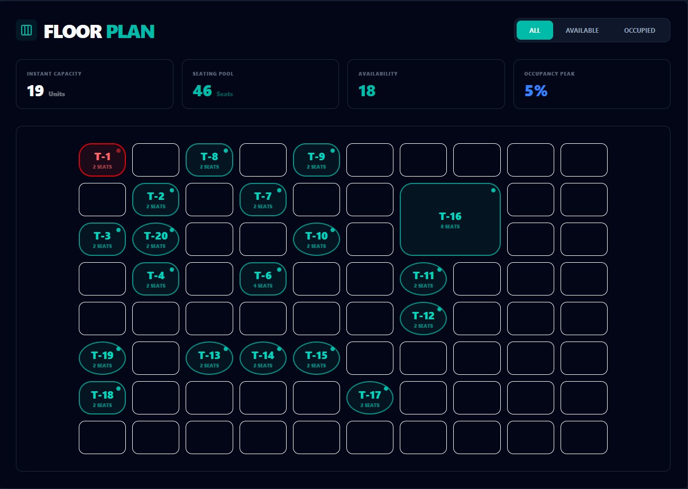Select table T-12
Viewport: 688px width, 489px height.
coord(423,318)
